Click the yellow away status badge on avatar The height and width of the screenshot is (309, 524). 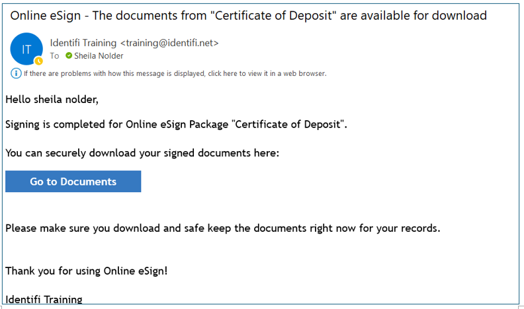tap(39, 61)
